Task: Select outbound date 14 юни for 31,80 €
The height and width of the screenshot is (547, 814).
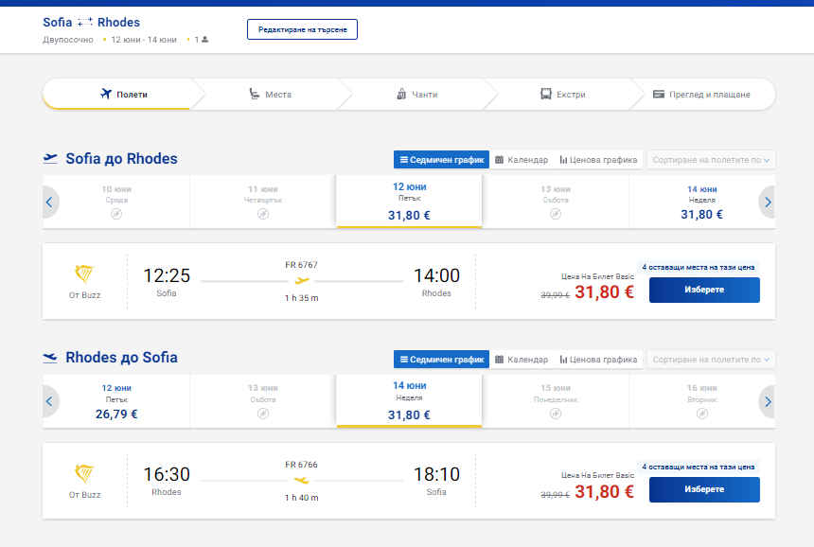Action: [x=702, y=202]
